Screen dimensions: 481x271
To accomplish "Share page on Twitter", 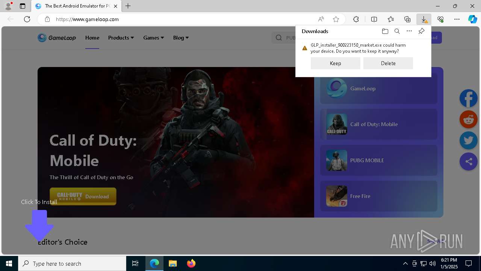I will [x=469, y=140].
